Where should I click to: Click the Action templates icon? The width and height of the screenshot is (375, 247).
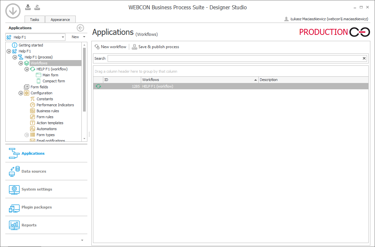(x=33, y=123)
